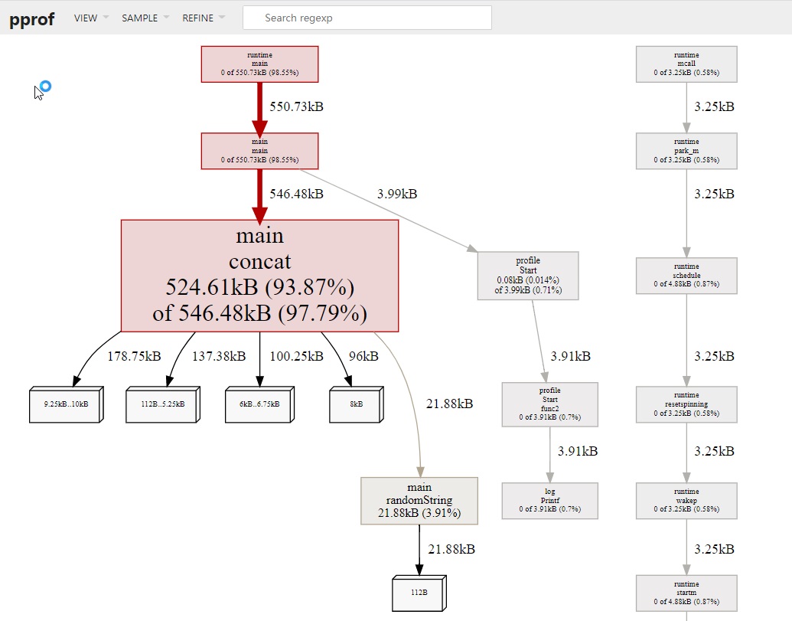Select the large main concat node
The width and height of the screenshot is (792, 621).
click(259, 276)
